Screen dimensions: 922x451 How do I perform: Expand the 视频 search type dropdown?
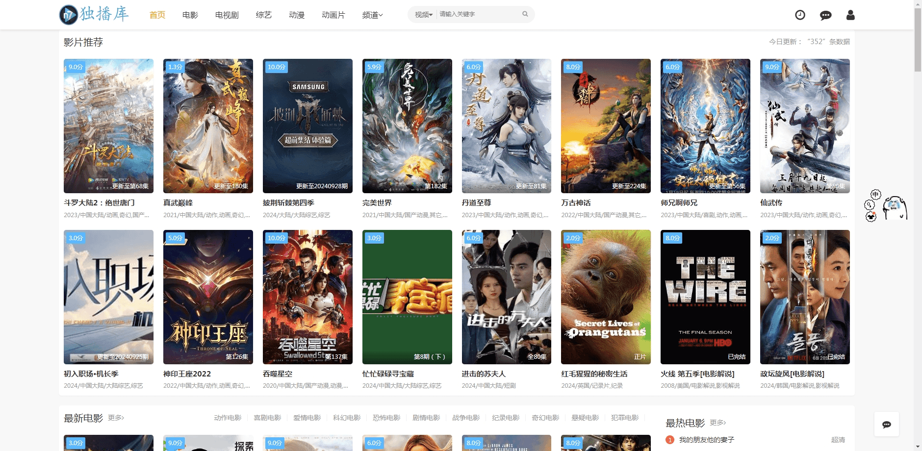(x=424, y=15)
